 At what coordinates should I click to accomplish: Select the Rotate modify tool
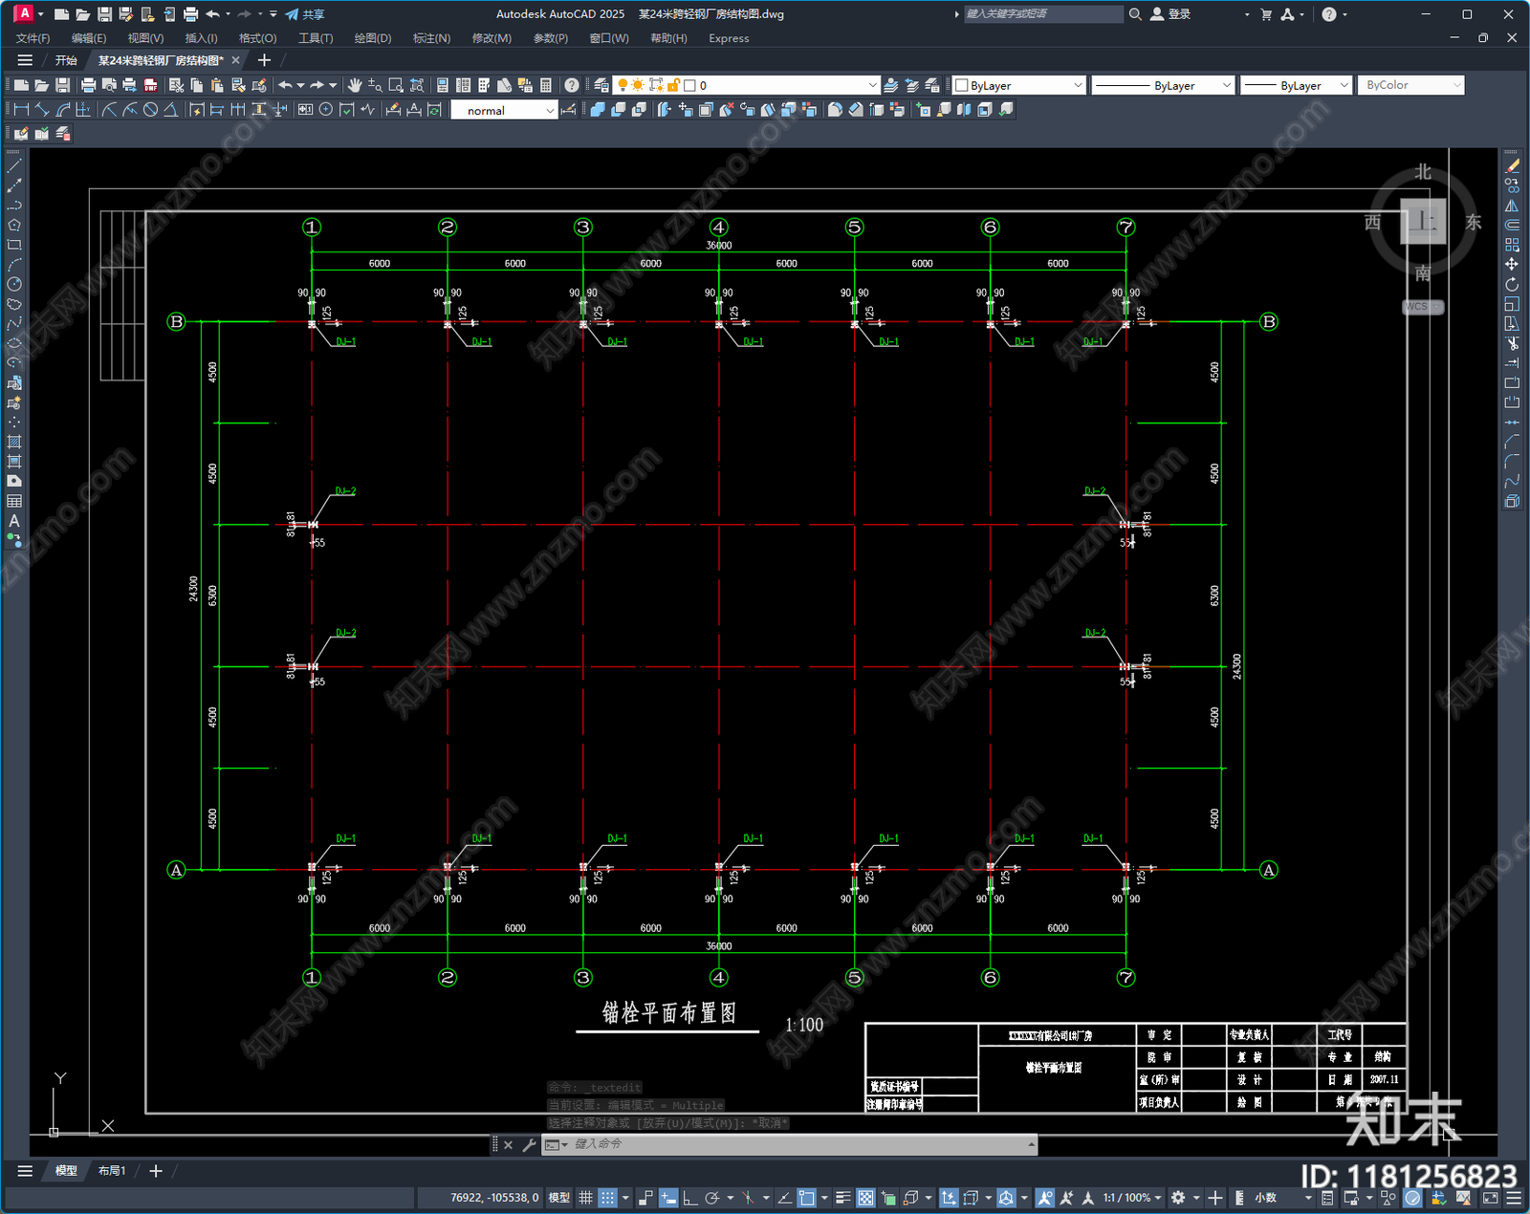click(x=1512, y=285)
